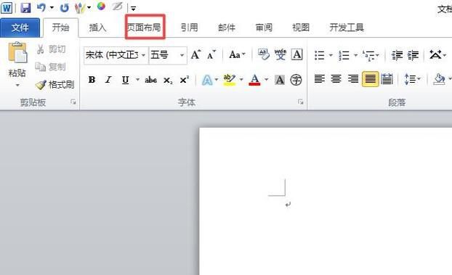The width and height of the screenshot is (452, 275).
Task: Apply the yellow text highlight color
Action: point(230,80)
